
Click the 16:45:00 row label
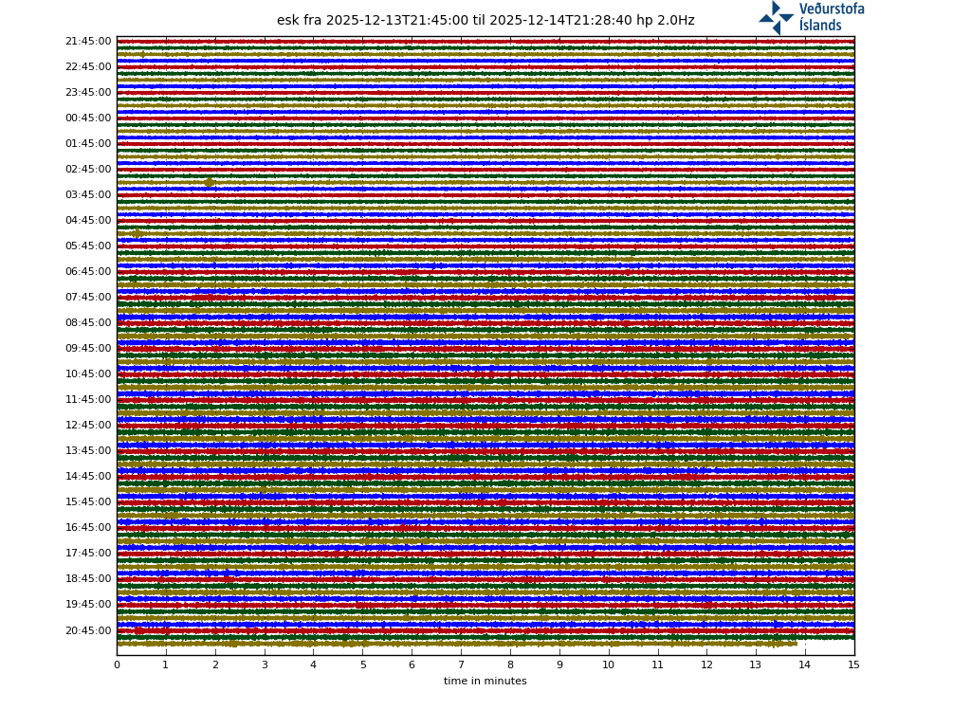87,528
